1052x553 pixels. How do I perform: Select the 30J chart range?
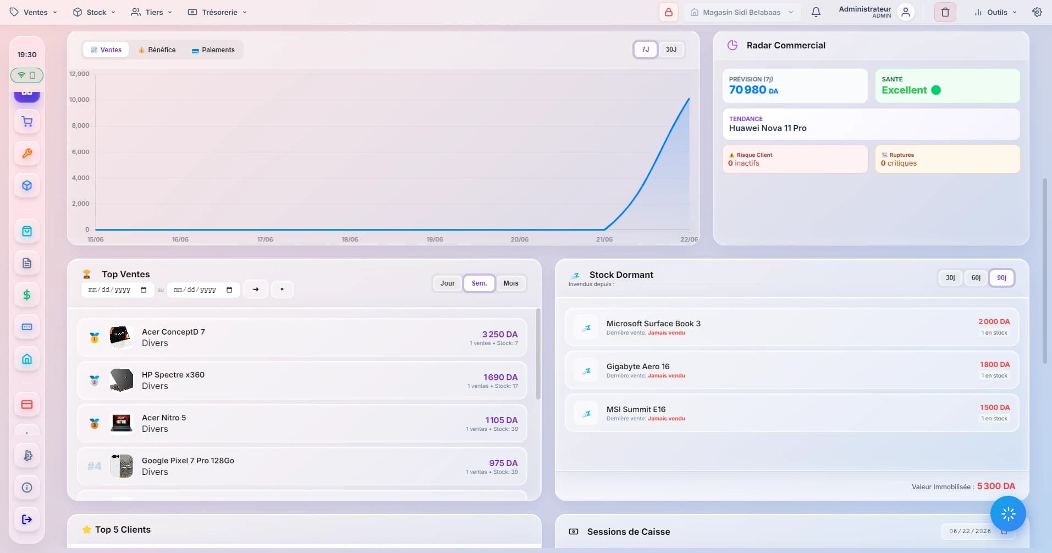point(671,50)
